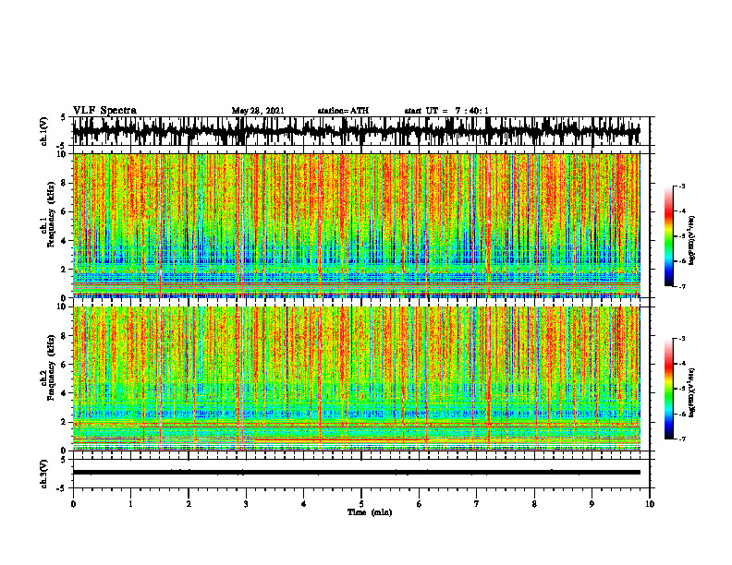The width and height of the screenshot is (732, 565).
Task: Click the ch.1 frequency axis "8" tick label
Action: 65,183
